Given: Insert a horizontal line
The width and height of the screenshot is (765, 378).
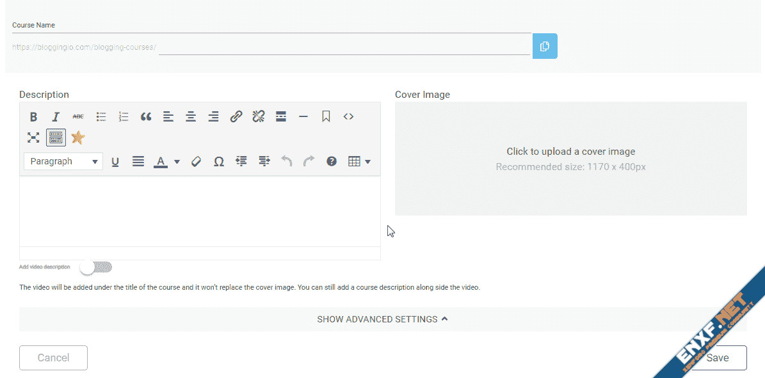Looking at the screenshot, I should tap(303, 116).
